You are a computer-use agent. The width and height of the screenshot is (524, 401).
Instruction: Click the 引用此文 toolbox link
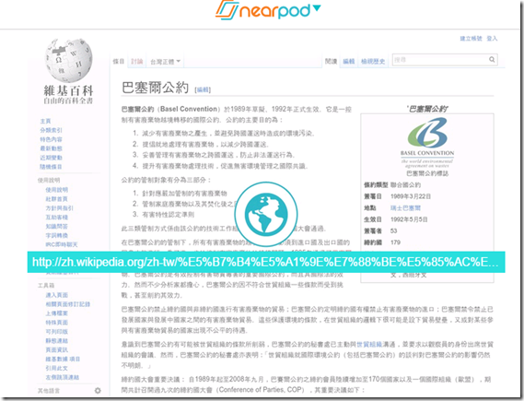57,368
